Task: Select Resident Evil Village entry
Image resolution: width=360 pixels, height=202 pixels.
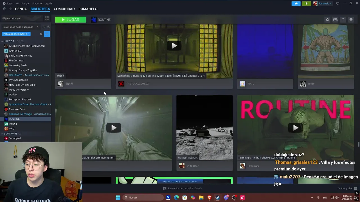Action: tap(27, 114)
